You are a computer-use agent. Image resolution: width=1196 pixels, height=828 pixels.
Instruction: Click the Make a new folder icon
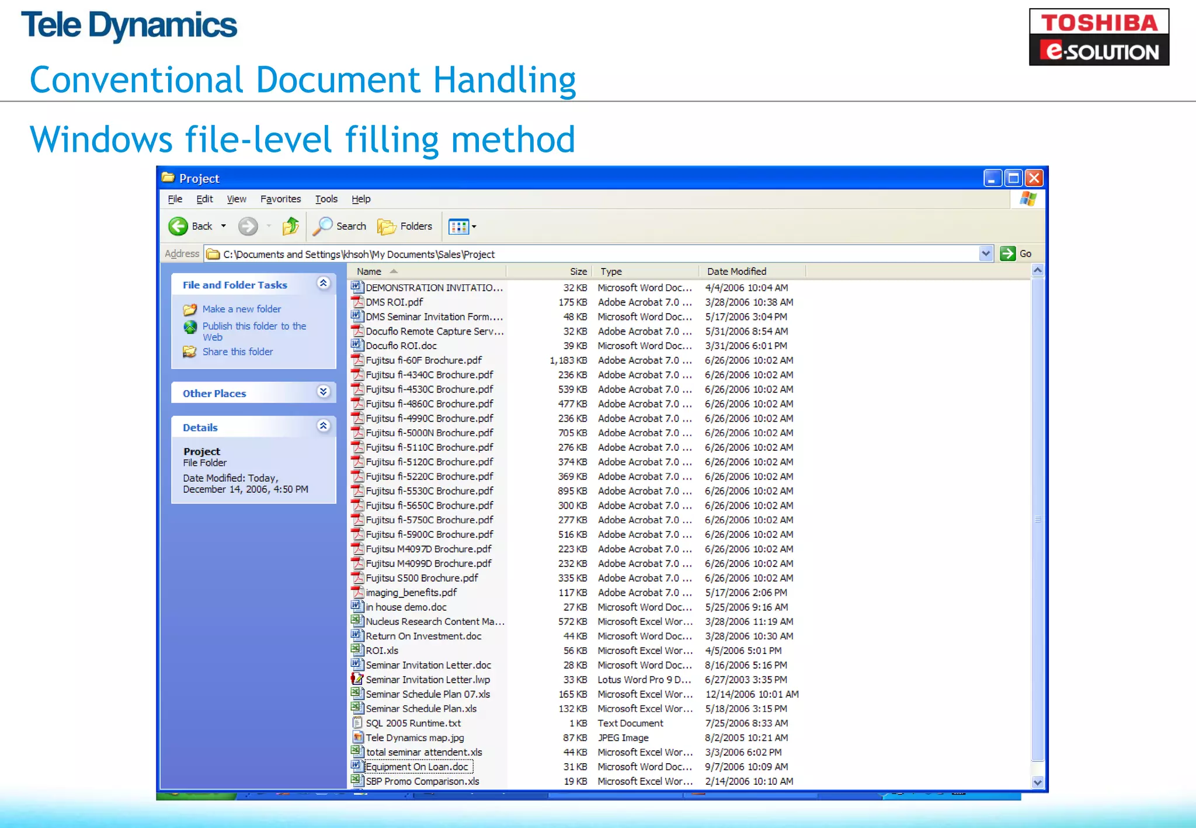coord(190,309)
